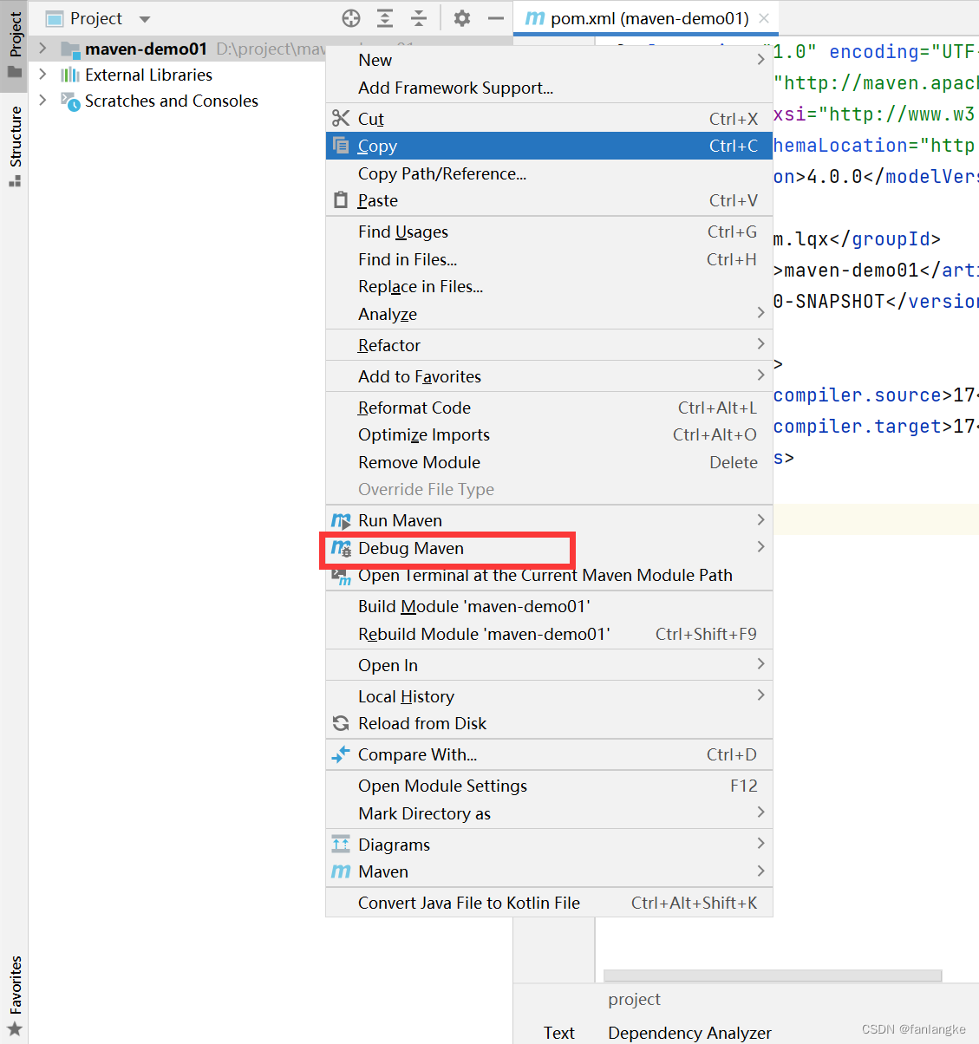Click the maven-demo01 module folder icon
Screen dimensions: 979x1044
tap(70, 49)
